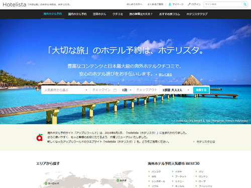This screenshot has height=188, width=251.
Task: Click the green カナダ map marker
Action: (x=118, y=180)
